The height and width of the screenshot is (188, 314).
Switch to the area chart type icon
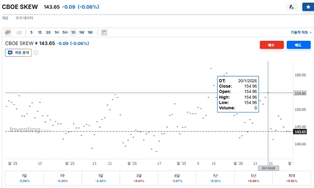pos(19,32)
